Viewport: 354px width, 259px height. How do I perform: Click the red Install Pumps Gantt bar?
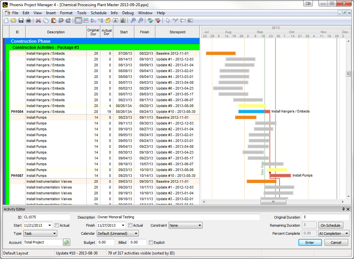click(280, 176)
